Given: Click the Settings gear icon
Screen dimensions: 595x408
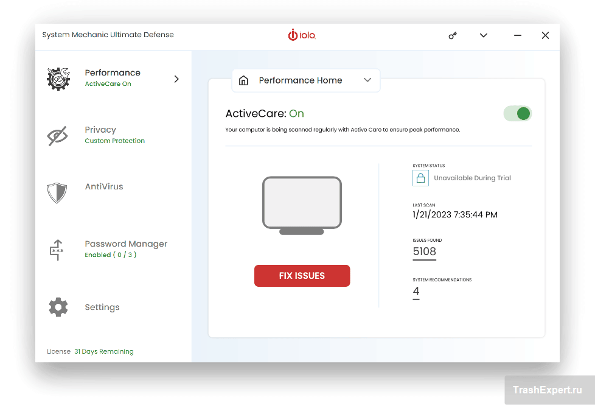Looking at the screenshot, I should coord(58,307).
